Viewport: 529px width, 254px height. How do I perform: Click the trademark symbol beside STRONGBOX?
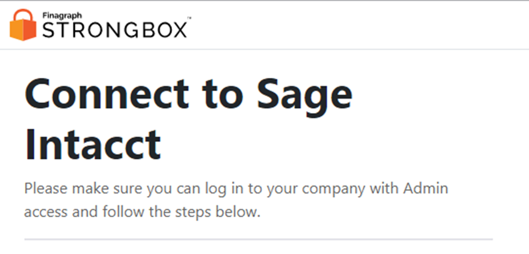coord(189,17)
